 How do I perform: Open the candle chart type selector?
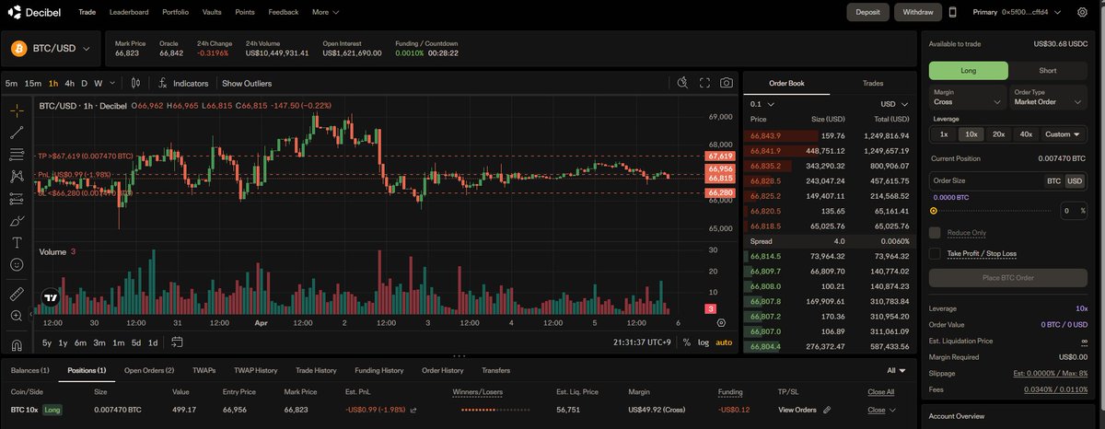click(135, 83)
